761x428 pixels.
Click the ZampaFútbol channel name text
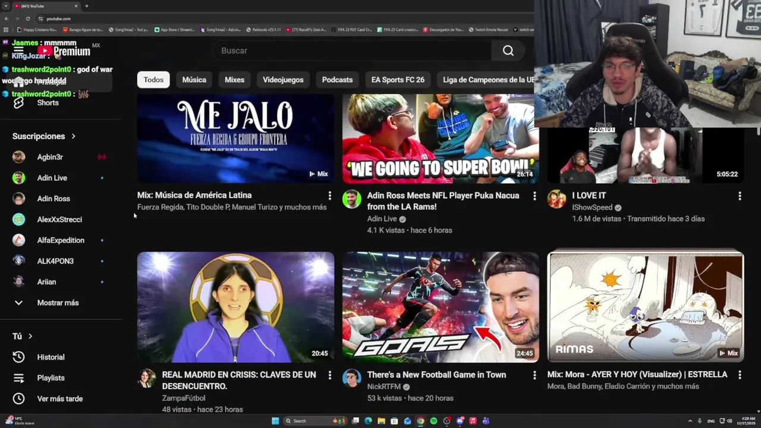(184, 398)
